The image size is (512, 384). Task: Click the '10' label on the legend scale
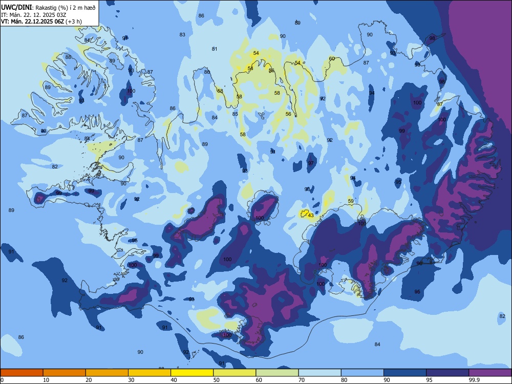point(46,380)
